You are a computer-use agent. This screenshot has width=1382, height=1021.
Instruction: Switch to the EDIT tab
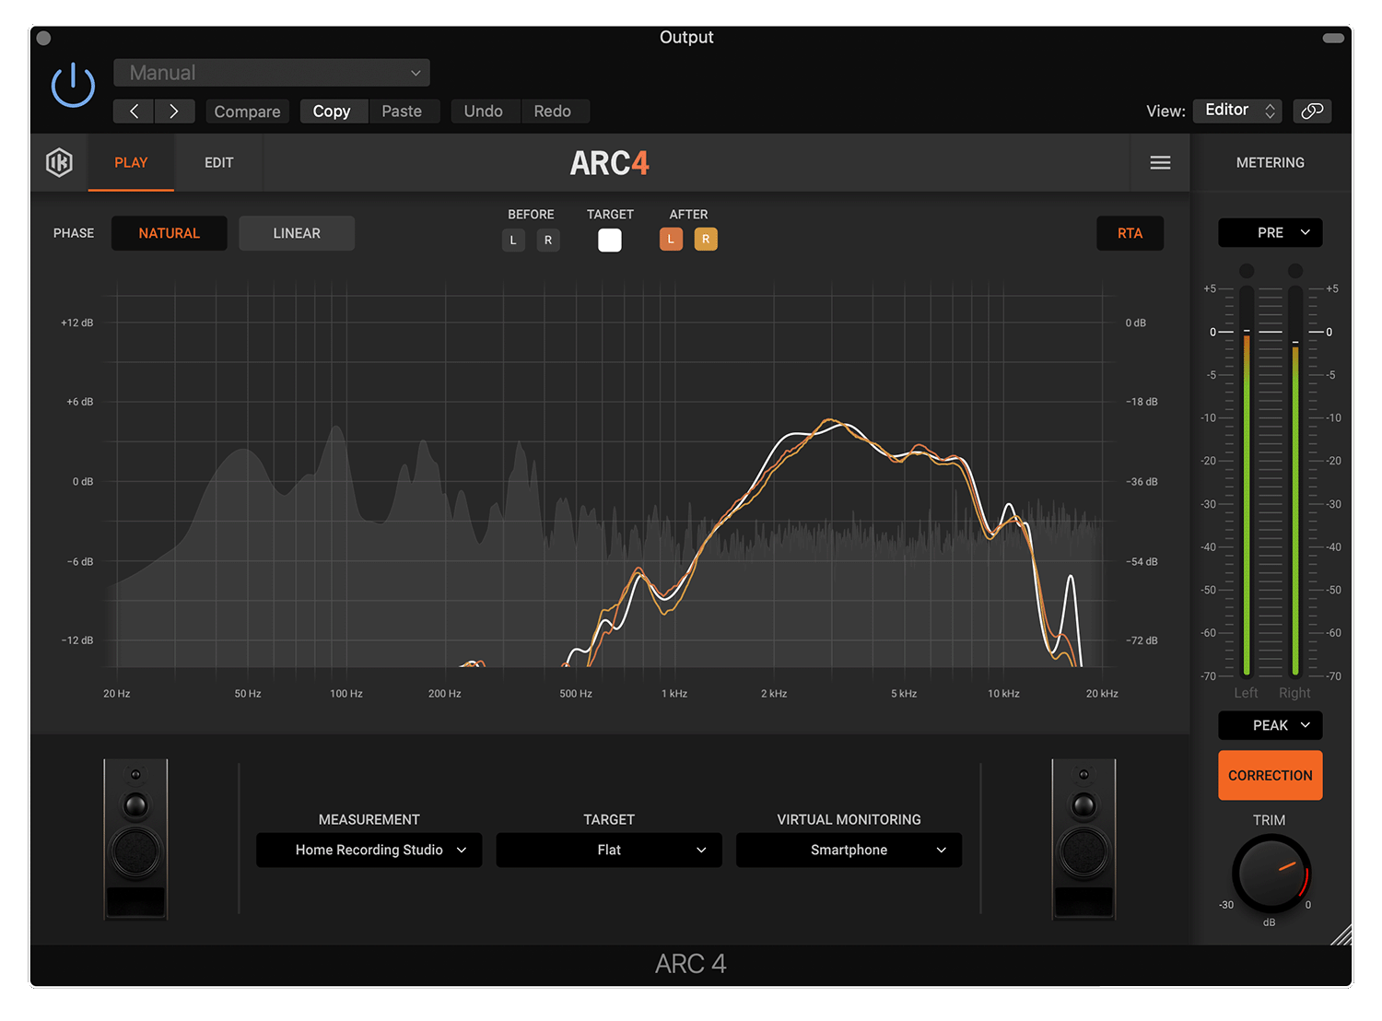click(x=218, y=162)
